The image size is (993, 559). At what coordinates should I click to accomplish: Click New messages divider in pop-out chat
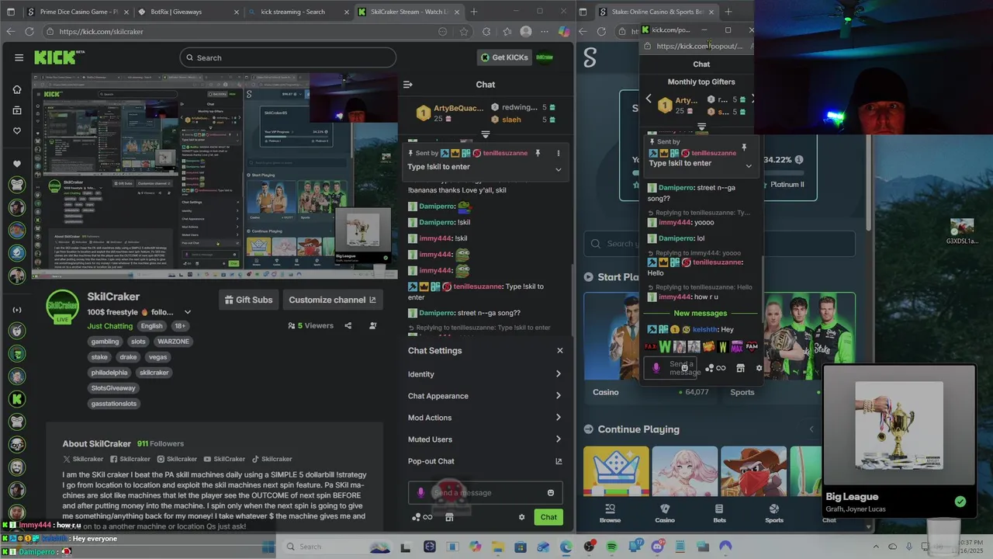(701, 313)
